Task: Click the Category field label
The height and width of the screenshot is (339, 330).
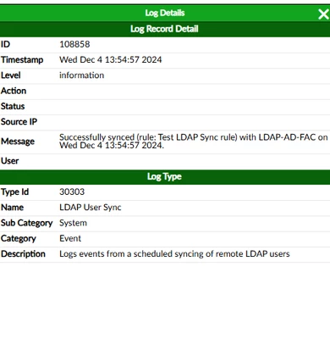Action: click(x=19, y=238)
